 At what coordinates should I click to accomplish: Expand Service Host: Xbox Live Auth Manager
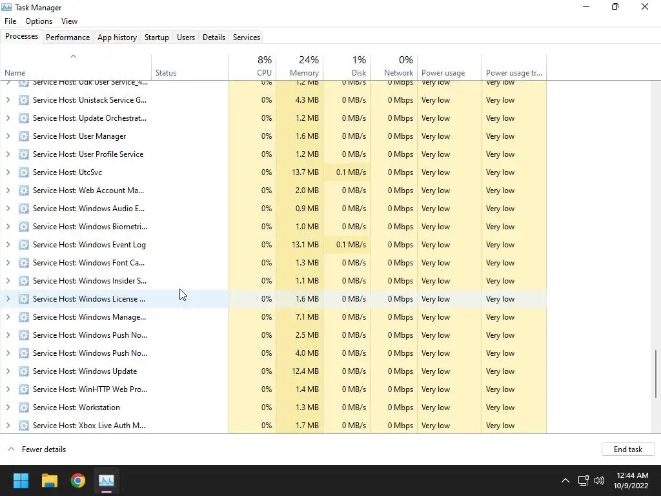pyautogui.click(x=8, y=426)
